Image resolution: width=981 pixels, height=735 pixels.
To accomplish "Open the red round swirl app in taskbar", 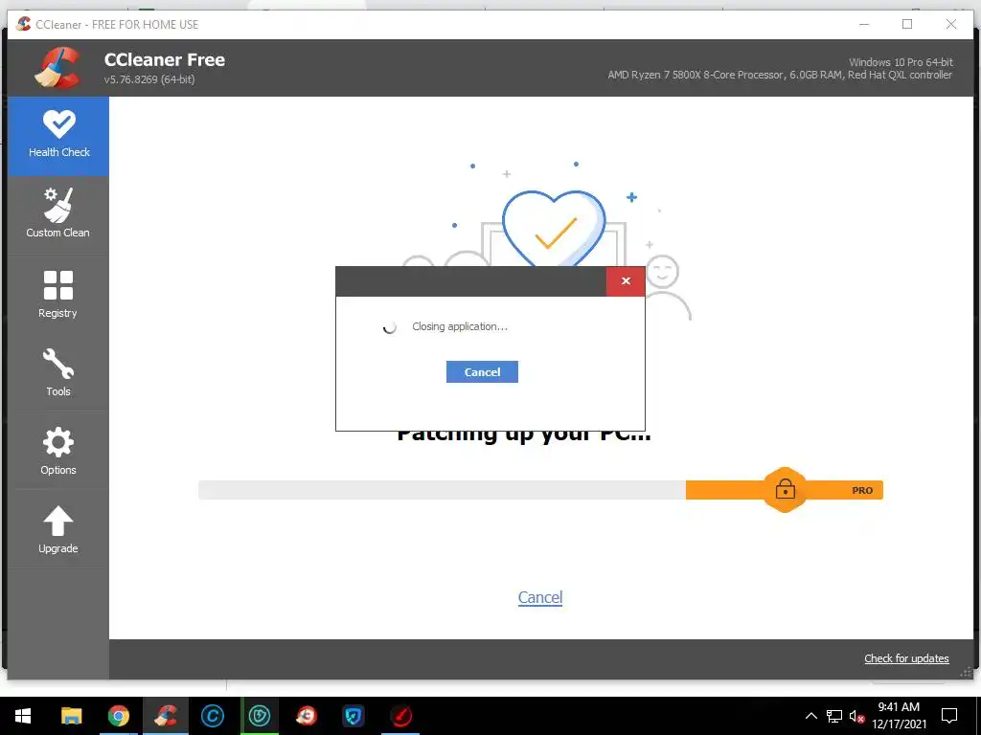I will click(x=306, y=716).
